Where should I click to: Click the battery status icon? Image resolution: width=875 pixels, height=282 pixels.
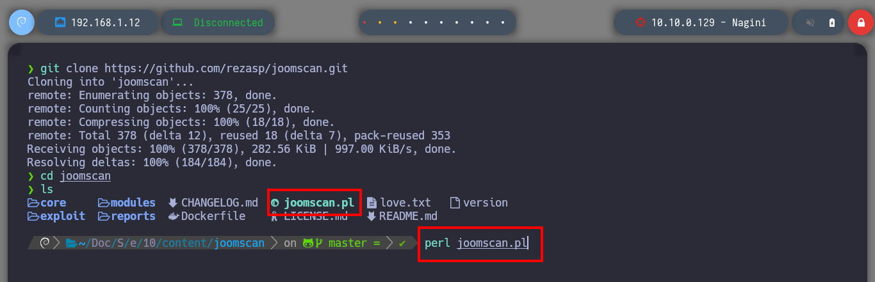pyautogui.click(x=831, y=22)
